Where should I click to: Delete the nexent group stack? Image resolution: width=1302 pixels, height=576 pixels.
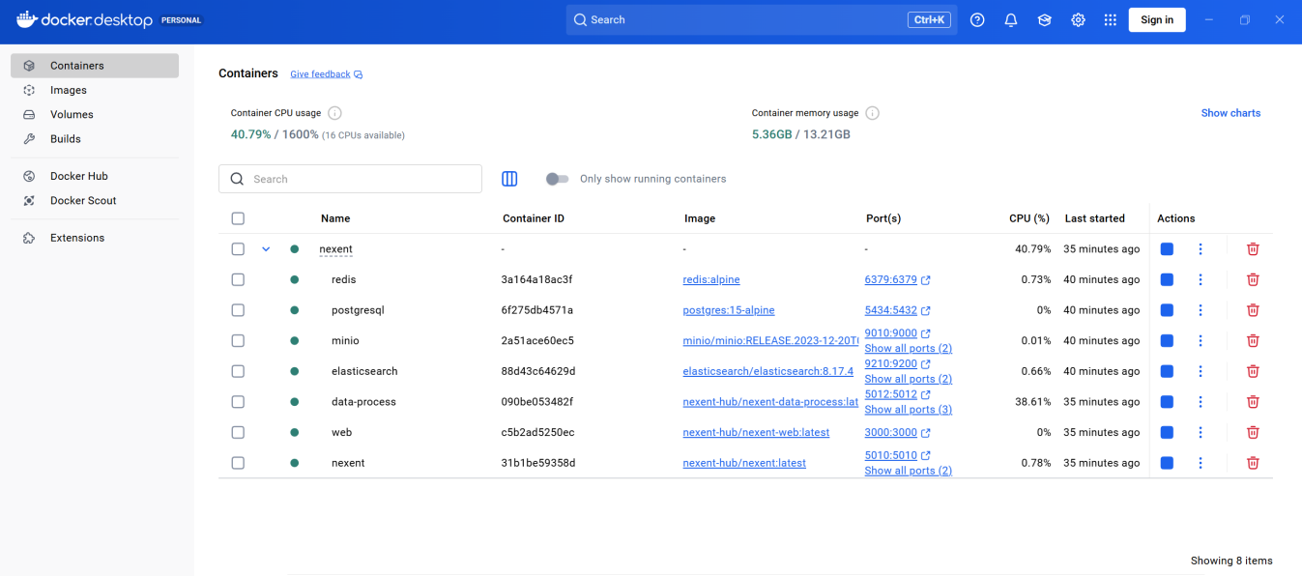pos(1253,248)
